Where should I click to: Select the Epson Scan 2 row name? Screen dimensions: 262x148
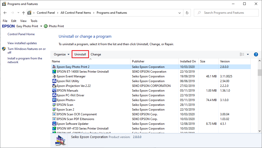(x=66, y=110)
